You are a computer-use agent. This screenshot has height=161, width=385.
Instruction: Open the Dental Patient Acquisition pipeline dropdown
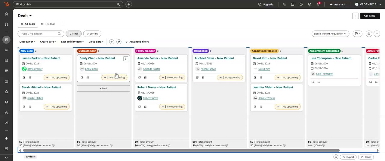[331, 34]
